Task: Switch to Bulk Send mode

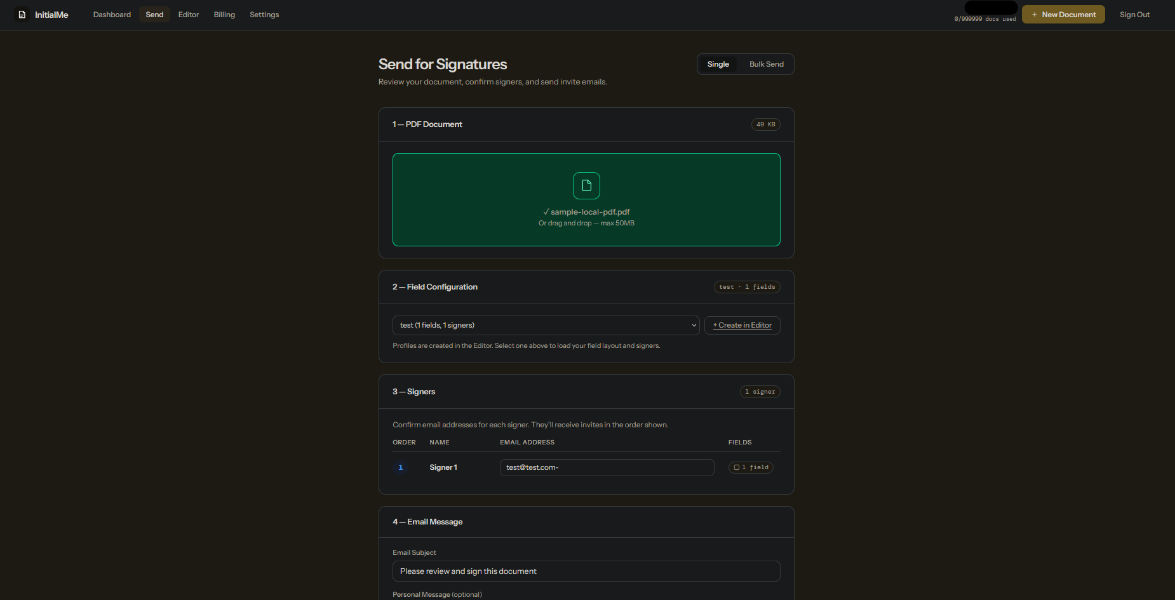Action: pos(767,64)
